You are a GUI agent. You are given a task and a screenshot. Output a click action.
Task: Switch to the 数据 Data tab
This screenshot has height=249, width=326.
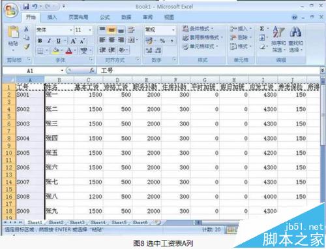pos(126,17)
